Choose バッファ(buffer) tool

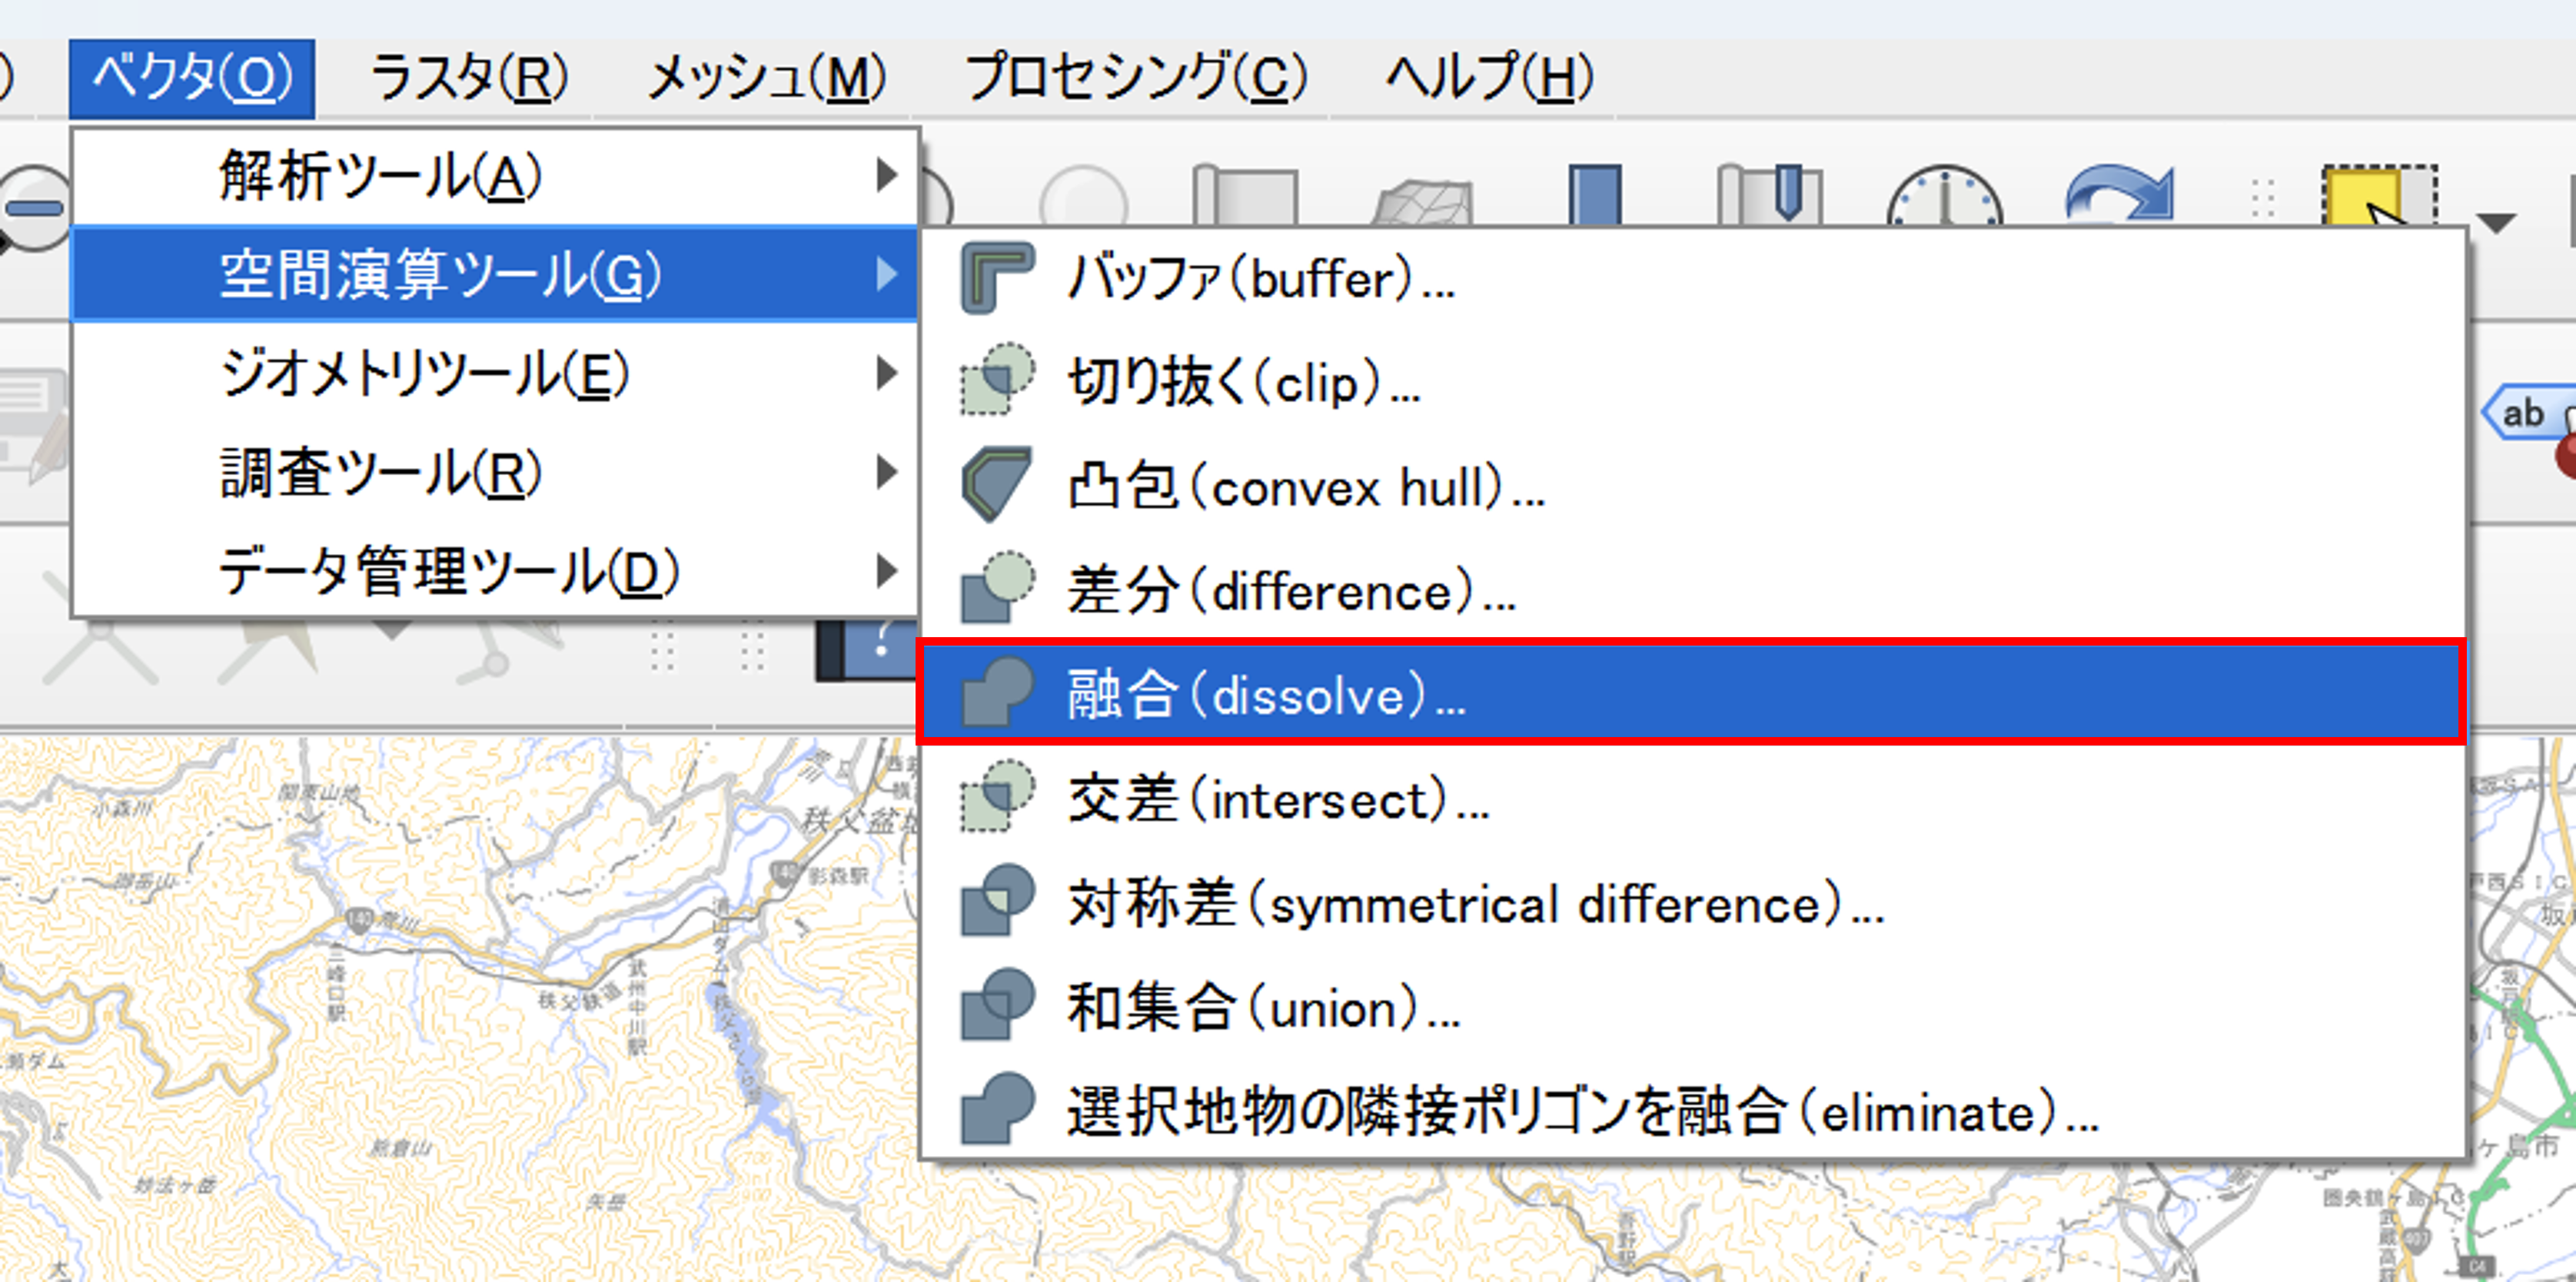pyautogui.click(x=1692, y=278)
